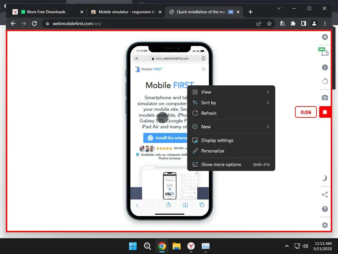Click Install the extension button
This screenshot has height=254, width=338.
coord(165,138)
